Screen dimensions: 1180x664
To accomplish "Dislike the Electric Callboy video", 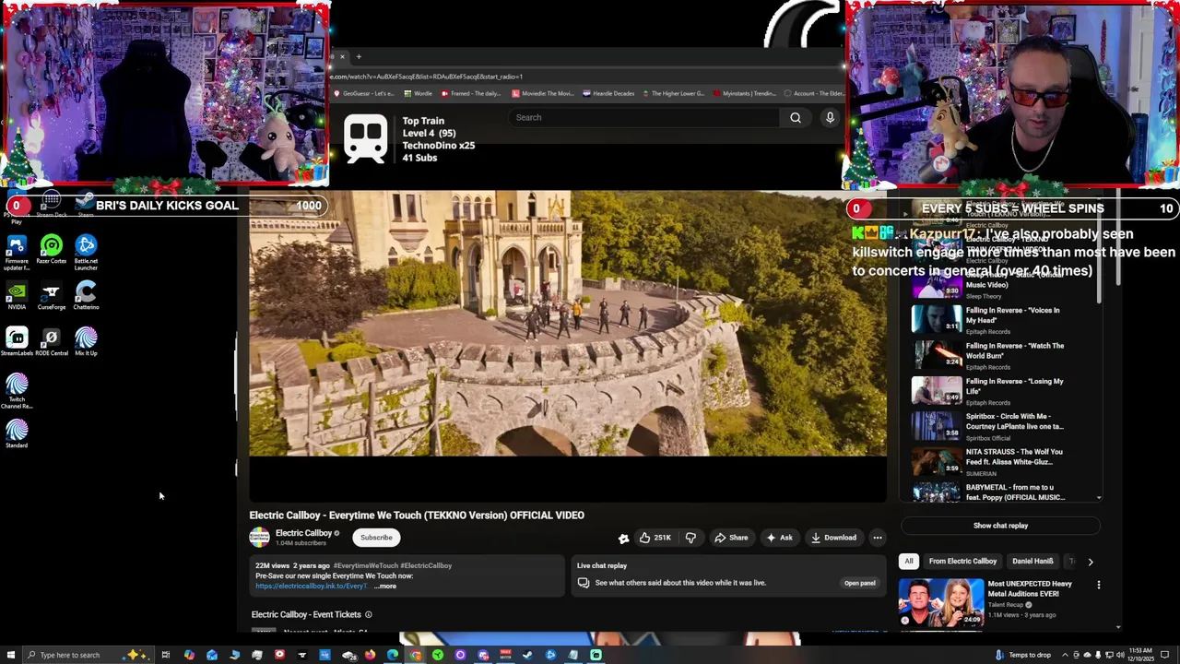I will [x=690, y=538].
